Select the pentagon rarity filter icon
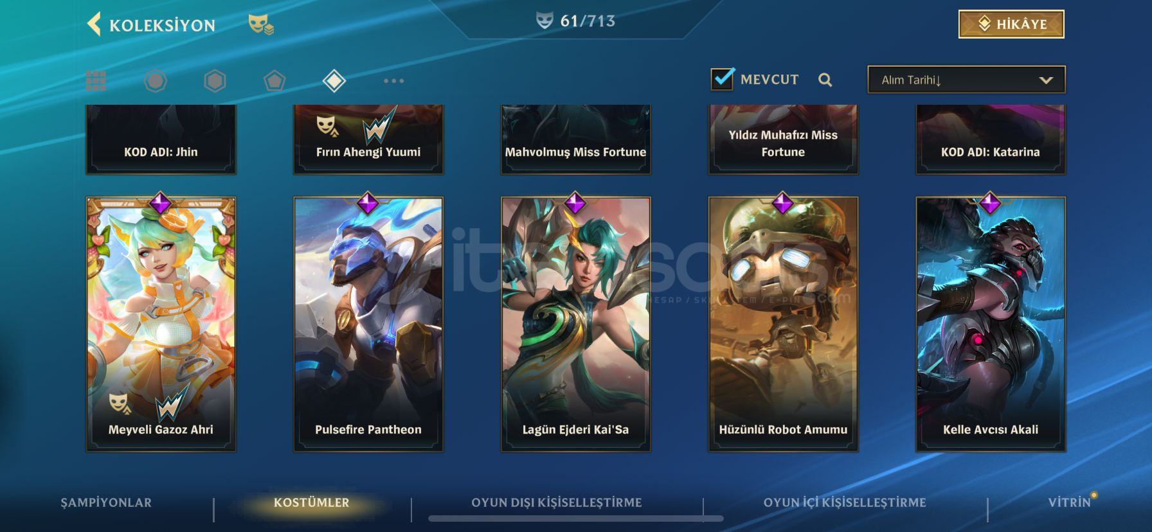Viewport: 1152px width, 532px height. coord(274,81)
